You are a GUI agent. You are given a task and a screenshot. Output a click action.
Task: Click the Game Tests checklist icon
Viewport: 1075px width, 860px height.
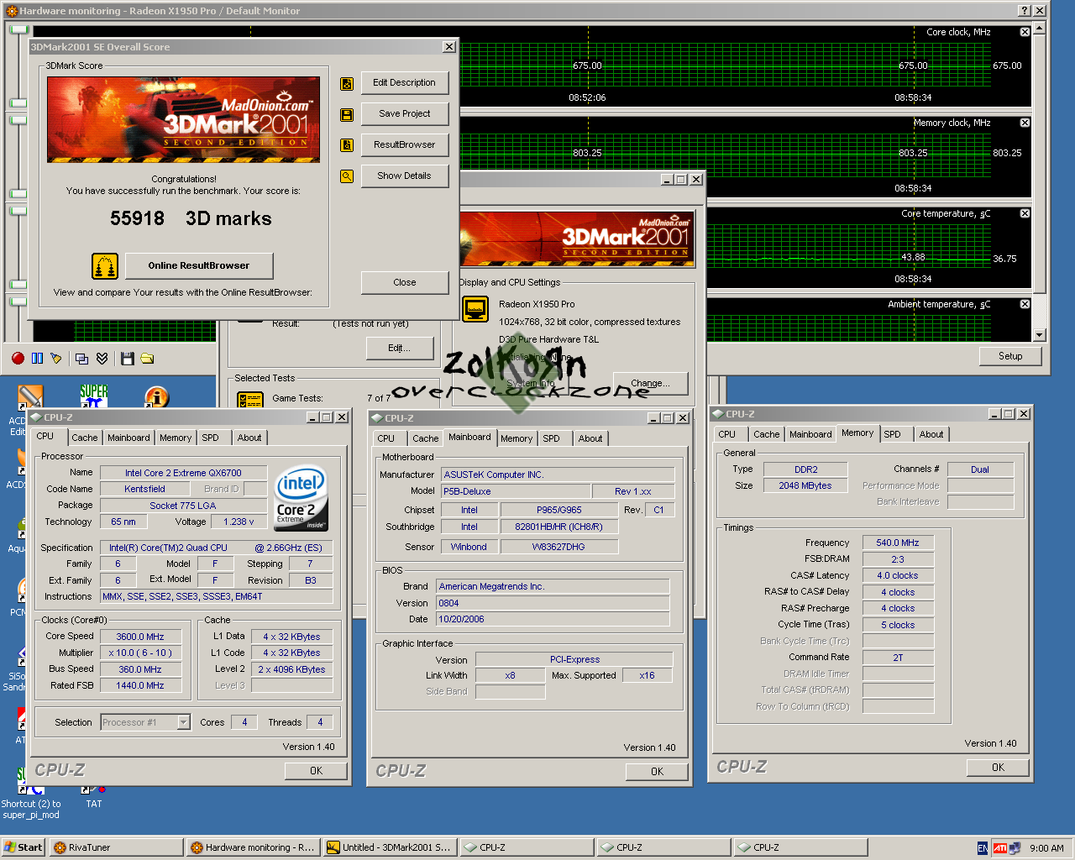point(250,401)
